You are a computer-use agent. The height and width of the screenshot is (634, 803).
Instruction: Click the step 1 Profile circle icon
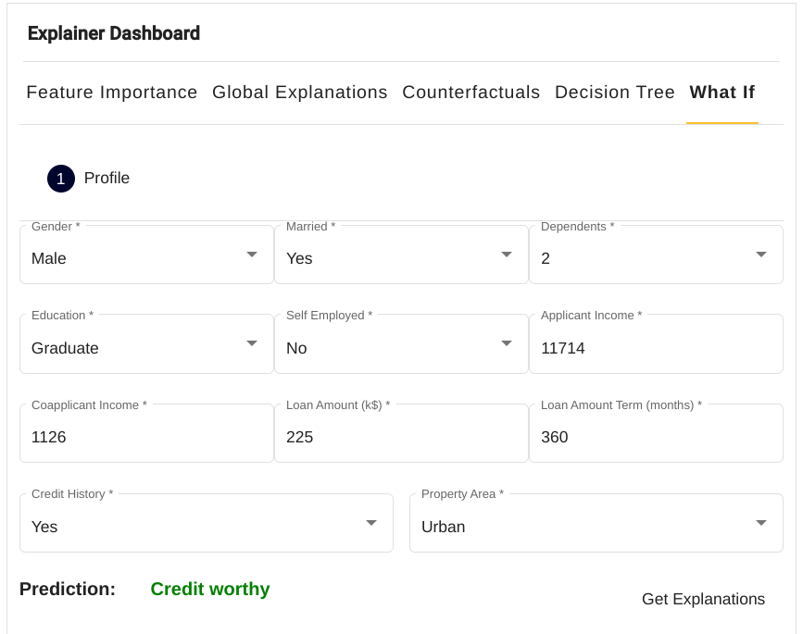point(61,179)
